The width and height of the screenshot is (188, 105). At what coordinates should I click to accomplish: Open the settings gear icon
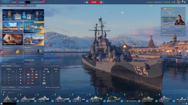[185, 2]
